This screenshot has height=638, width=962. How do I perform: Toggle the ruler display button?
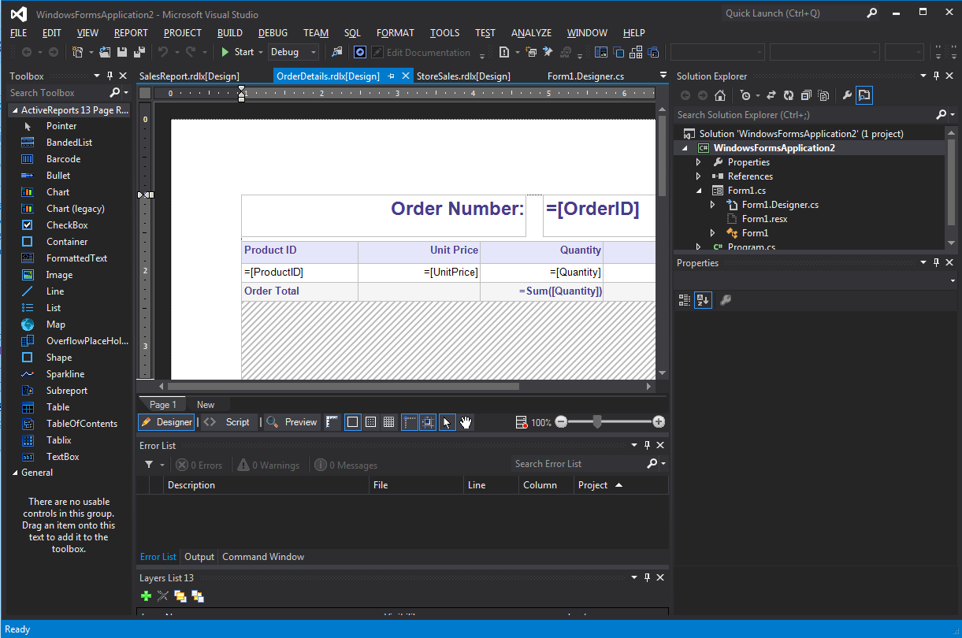(332, 423)
